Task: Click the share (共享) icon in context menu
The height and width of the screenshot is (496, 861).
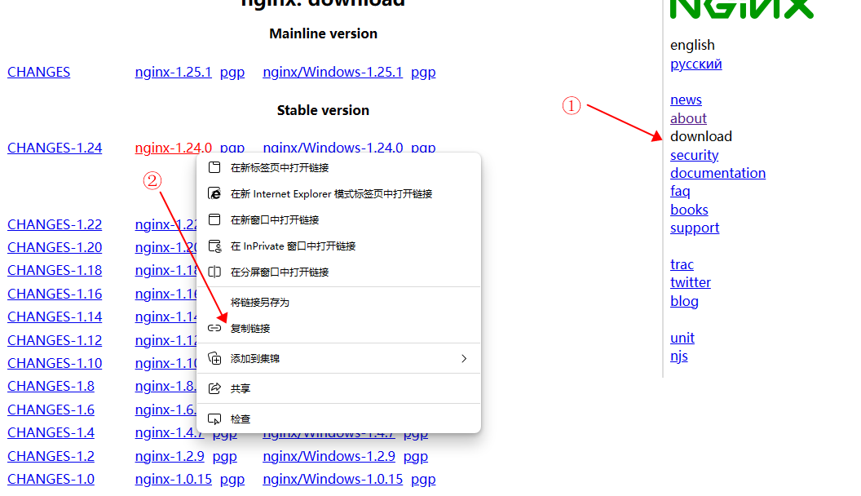Action: [215, 389]
